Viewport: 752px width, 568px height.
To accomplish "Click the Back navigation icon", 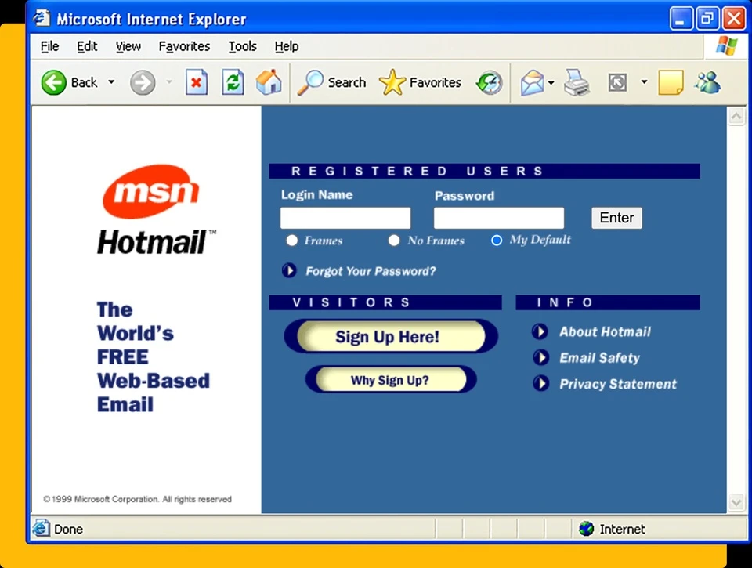I will (52, 82).
